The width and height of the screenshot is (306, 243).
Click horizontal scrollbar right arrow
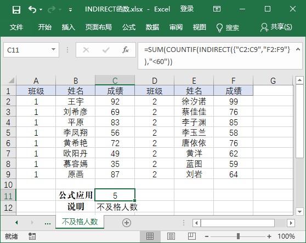291,223
